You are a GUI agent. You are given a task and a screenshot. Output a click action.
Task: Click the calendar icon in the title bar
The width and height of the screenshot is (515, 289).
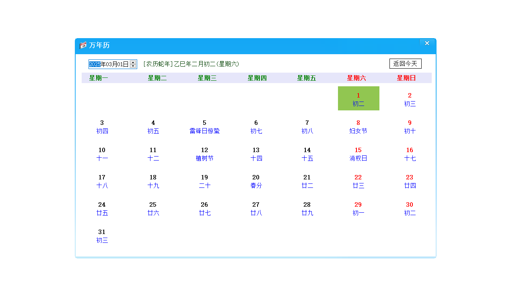coord(83,46)
